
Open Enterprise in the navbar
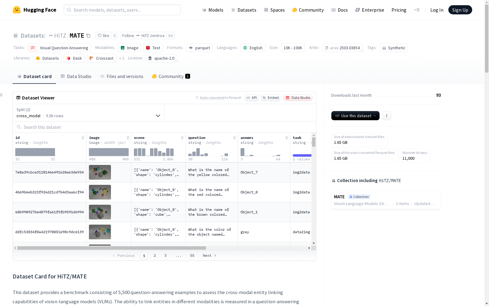tap(370, 10)
